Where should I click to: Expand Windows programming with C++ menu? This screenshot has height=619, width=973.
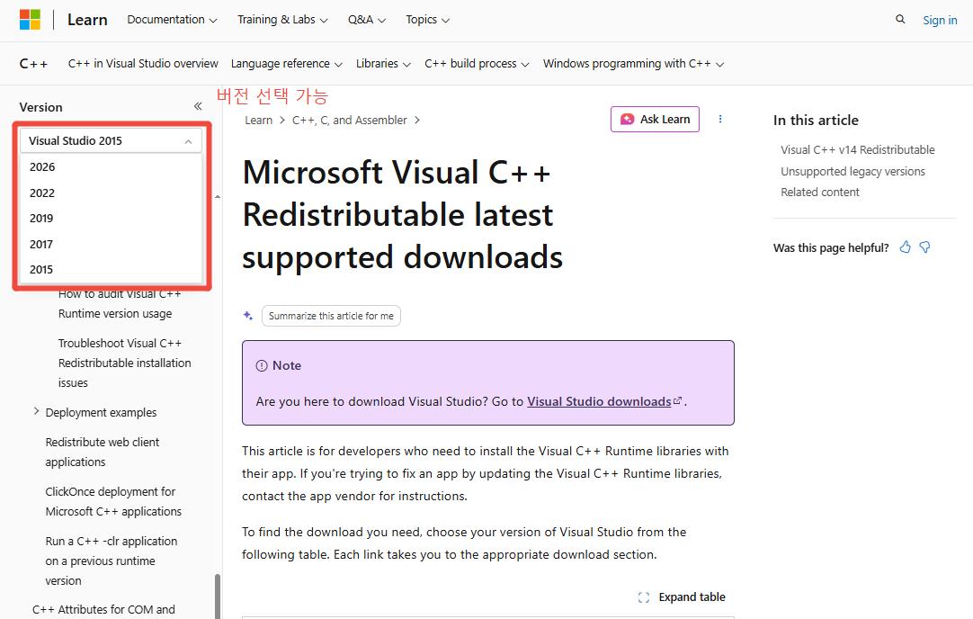point(633,63)
